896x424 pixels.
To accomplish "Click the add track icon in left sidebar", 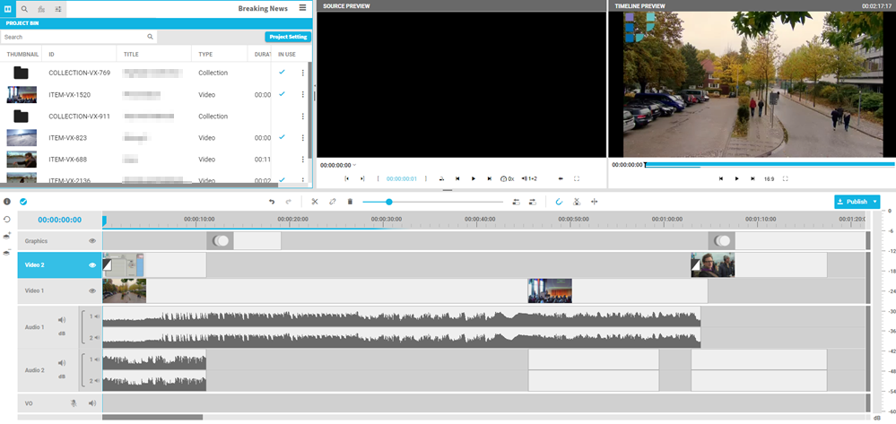I will click(x=7, y=236).
